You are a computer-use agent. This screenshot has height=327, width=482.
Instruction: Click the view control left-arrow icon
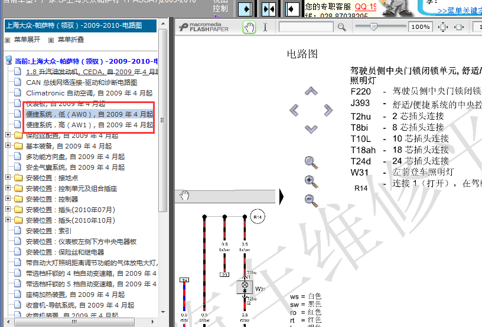pyautogui.click(x=292, y=9)
